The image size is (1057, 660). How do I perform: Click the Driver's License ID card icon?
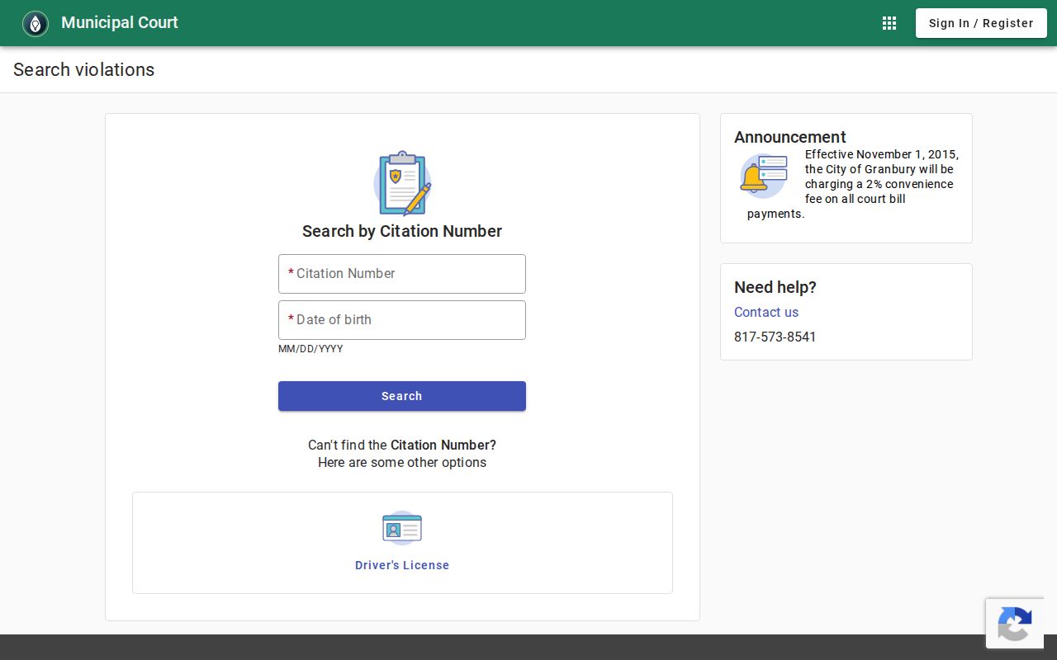click(402, 528)
